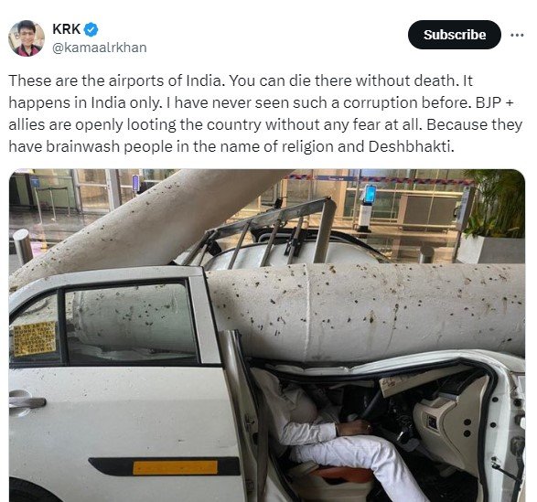Click the taxi's chrome door handle
The width and height of the screenshot is (537, 502).
pyautogui.click(x=26, y=401)
